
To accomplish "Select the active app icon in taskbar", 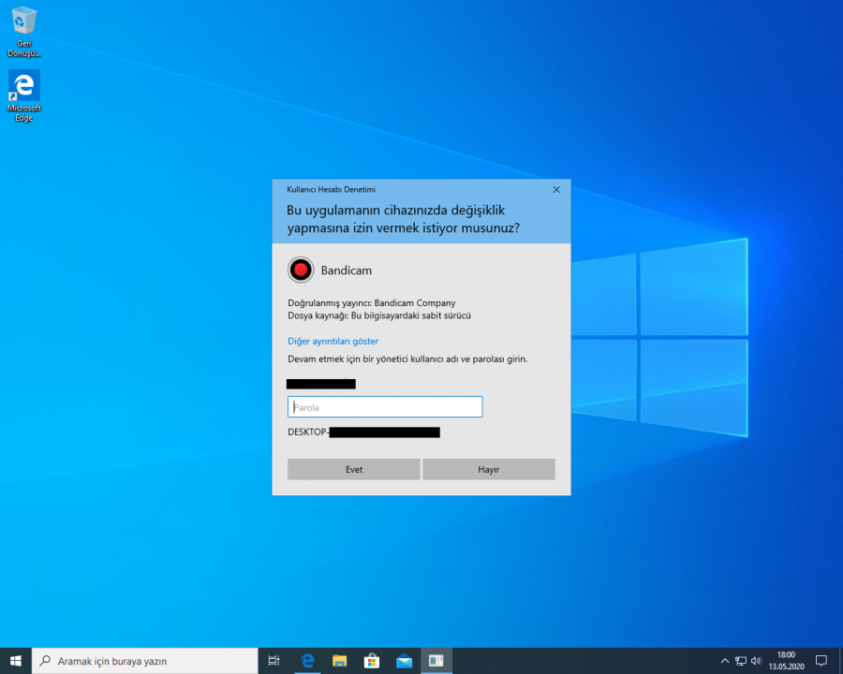I will click(436, 661).
